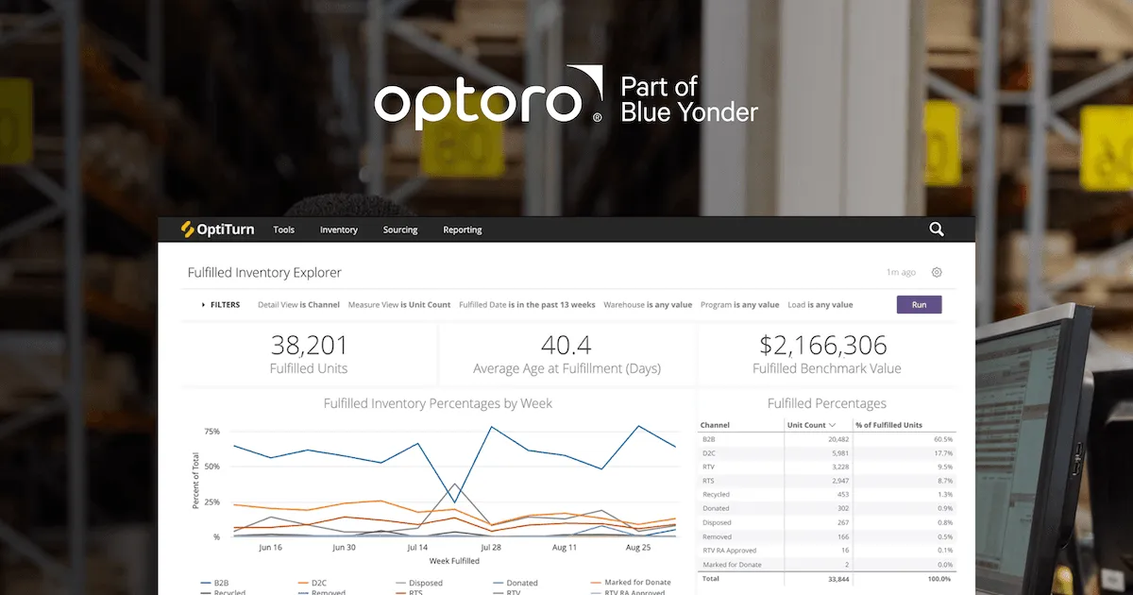Open dashboard settings gear icon
This screenshot has height=595, width=1133.
(937, 272)
